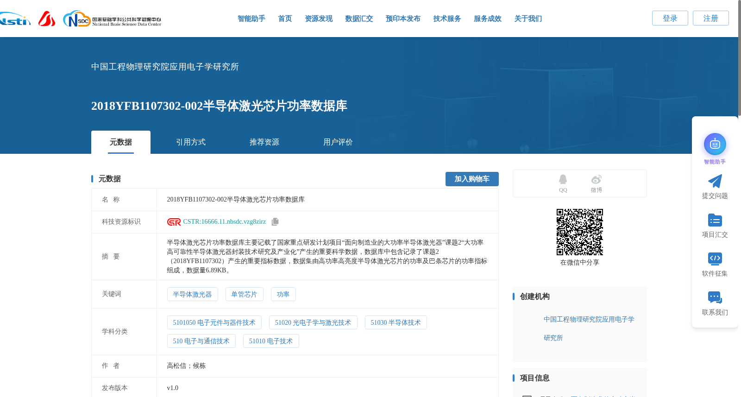Select subject 51010 电子技术
Image resolution: width=741 pixels, height=397 pixels.
click(x=271, y=341)
